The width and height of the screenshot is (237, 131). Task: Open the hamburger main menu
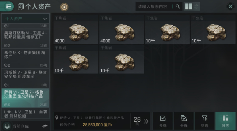click(9, 7)
